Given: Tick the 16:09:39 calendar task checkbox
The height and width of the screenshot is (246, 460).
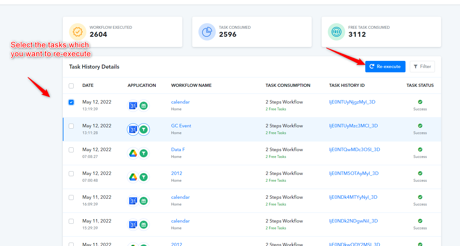Looking at the screenshot, I should pyautogui.click(x=71, y=197).
